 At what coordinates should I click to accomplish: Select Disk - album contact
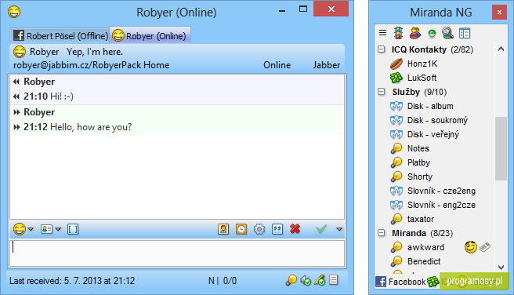point(430,106)
